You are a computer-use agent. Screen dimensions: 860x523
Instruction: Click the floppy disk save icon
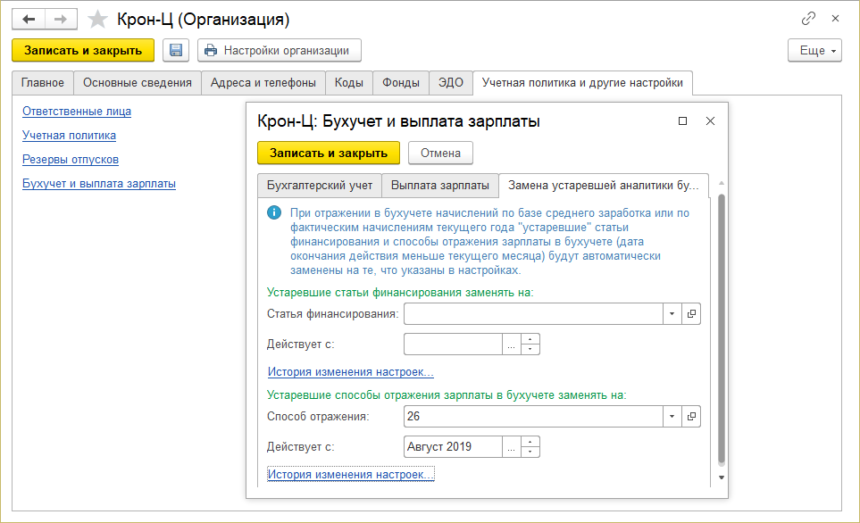176,50
